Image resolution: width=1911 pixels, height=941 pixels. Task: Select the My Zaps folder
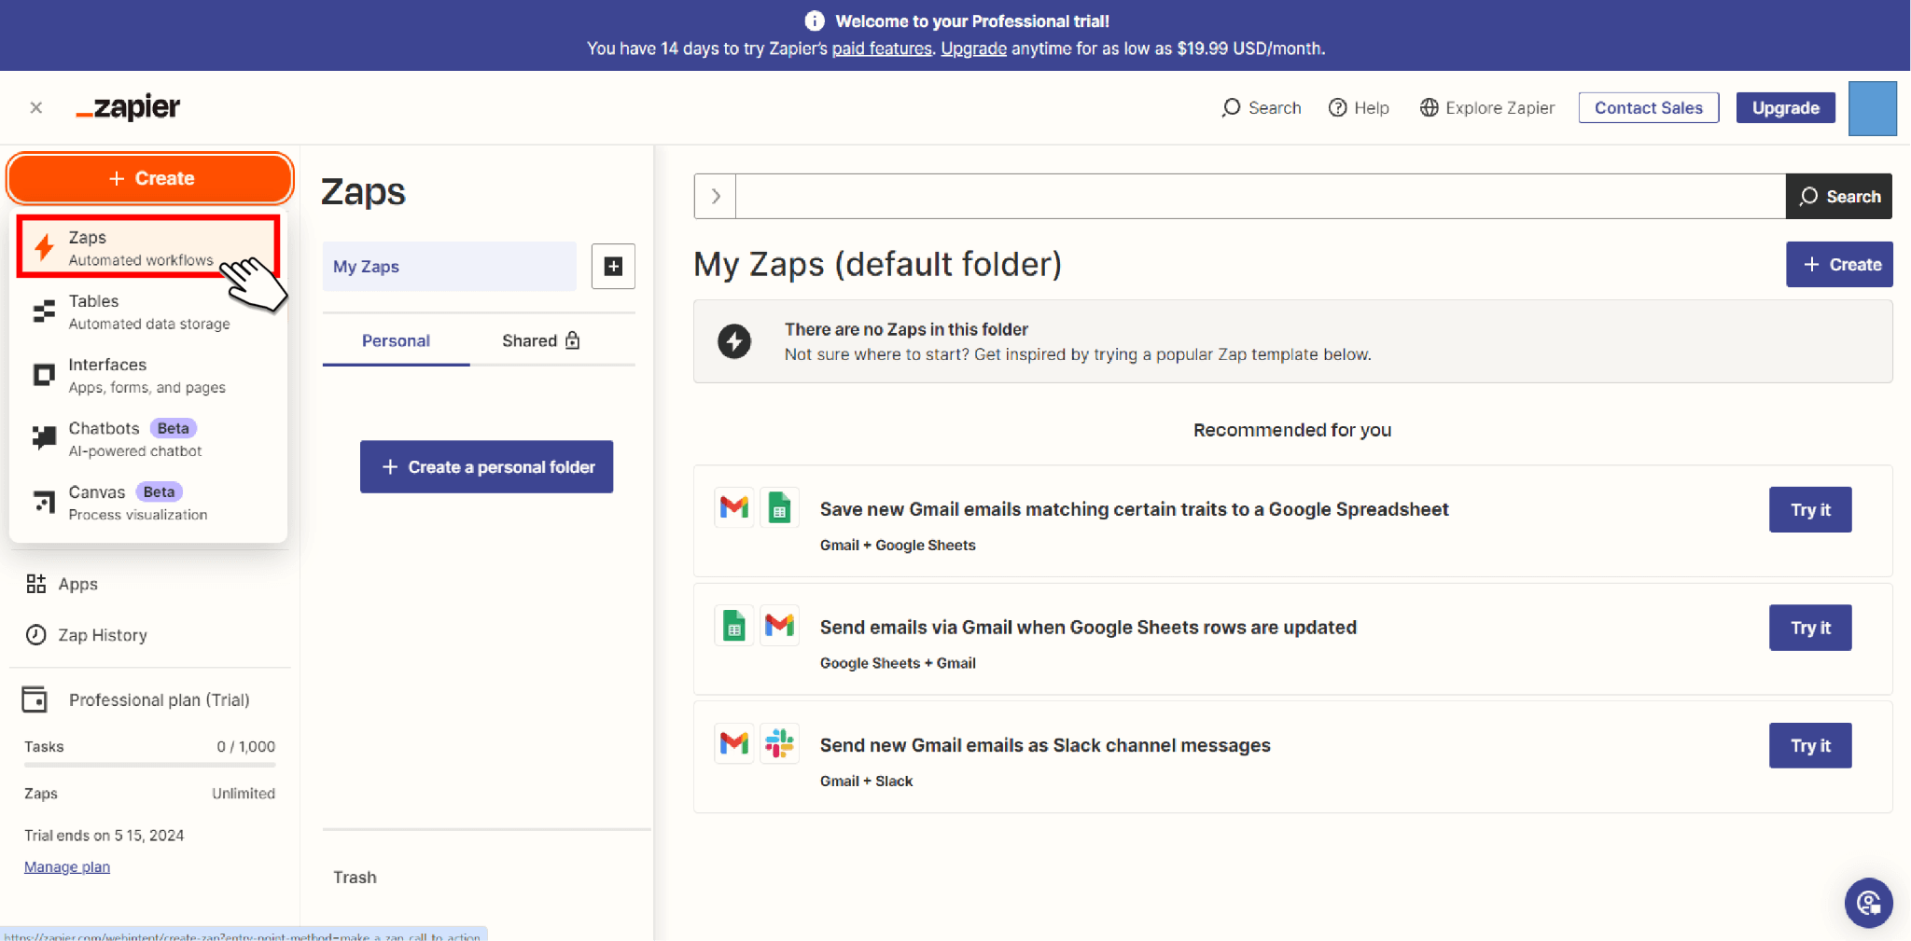tap(450, 267)
